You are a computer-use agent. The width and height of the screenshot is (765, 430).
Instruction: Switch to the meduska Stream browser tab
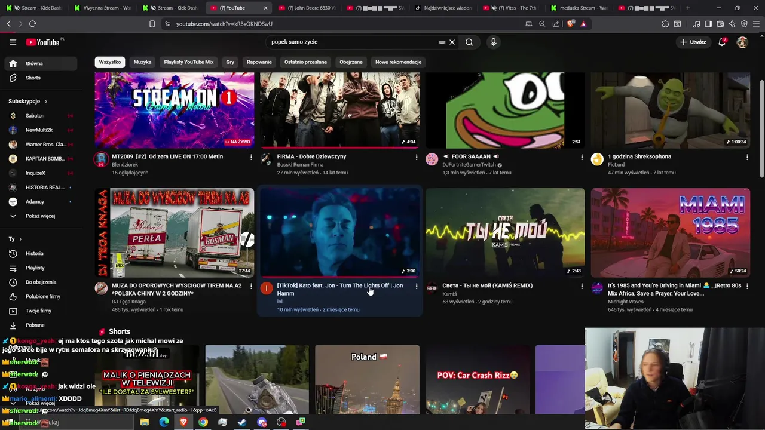coord(580,8)
